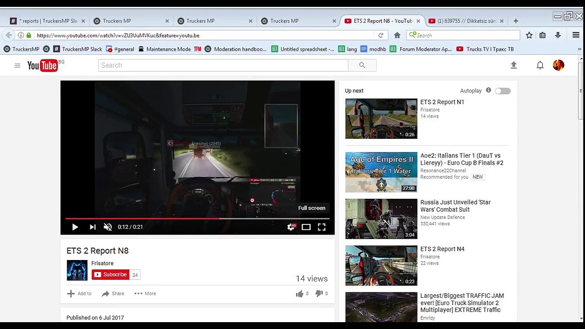
Task: Go to YouTube home logo
Action: coord(43,65)
